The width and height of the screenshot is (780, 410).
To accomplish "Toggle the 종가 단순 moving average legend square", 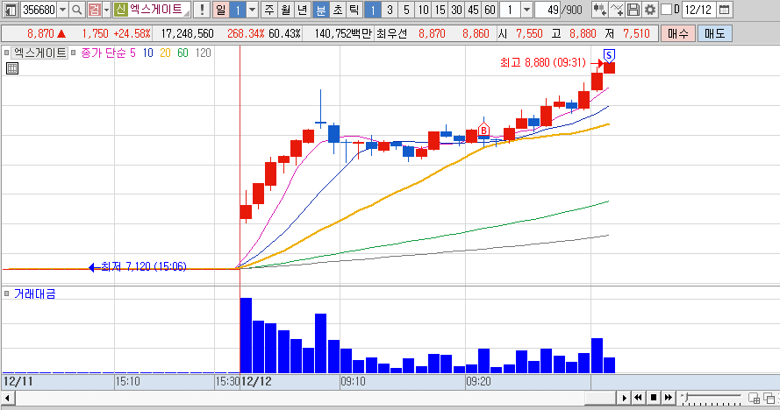I will click(x=73, y=53).
